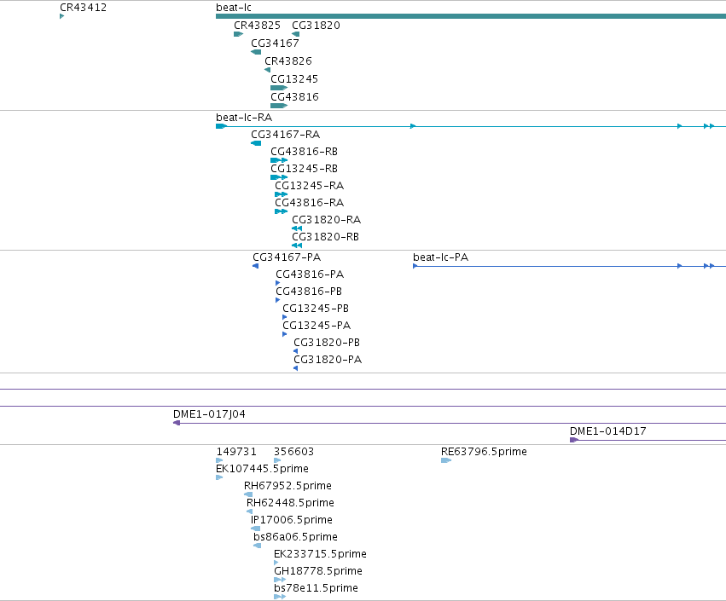The width and height of the screenshot is (726, 601).
Task: Click the beat-Ic-RA label text
Action: click(x=244, y=118)
